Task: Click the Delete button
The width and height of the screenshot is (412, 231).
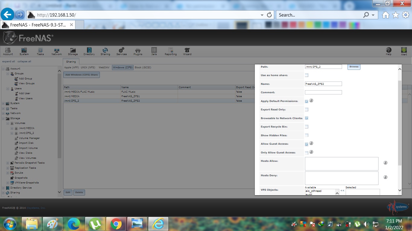Action: (x=79, y=192)
